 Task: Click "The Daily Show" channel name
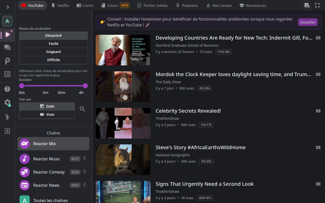click(x=168, y=82)
